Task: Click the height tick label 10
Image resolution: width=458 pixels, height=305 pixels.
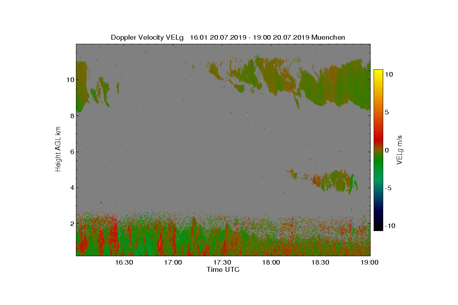Action: 69,80
